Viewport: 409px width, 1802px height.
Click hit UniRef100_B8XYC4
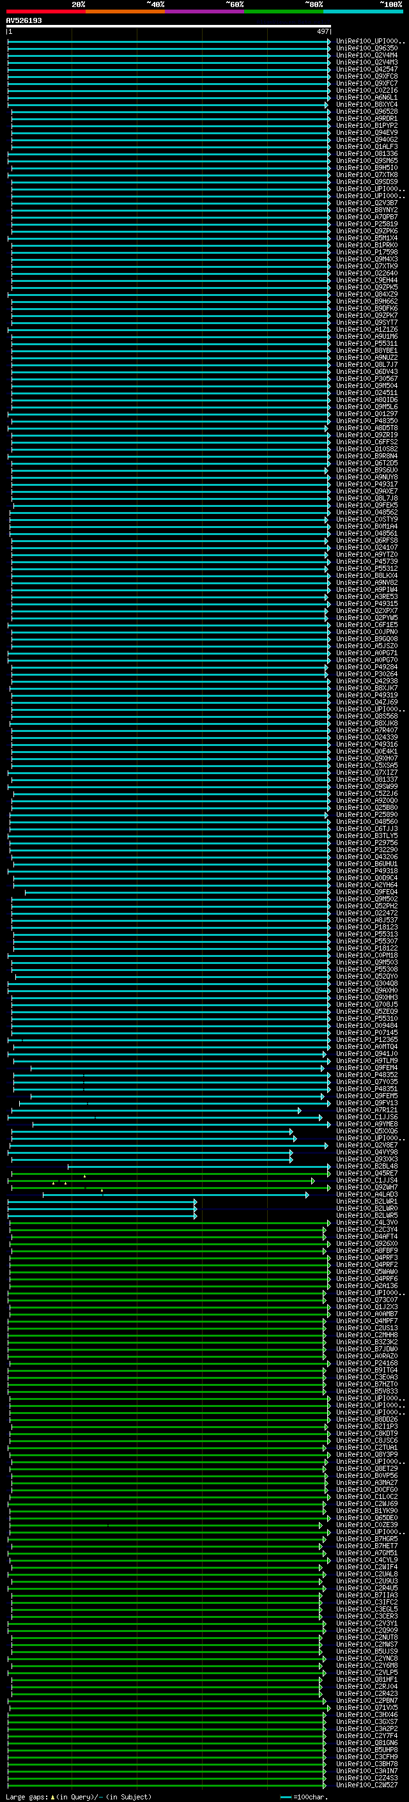pos(366,104)
